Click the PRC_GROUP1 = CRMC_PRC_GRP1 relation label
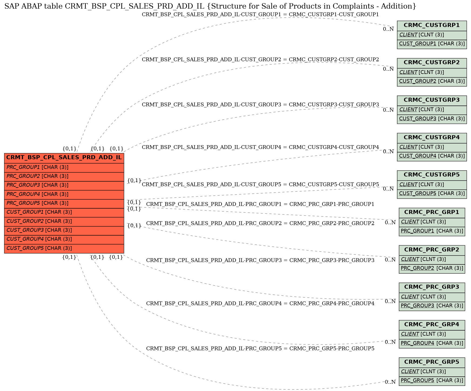 point(260,204)
